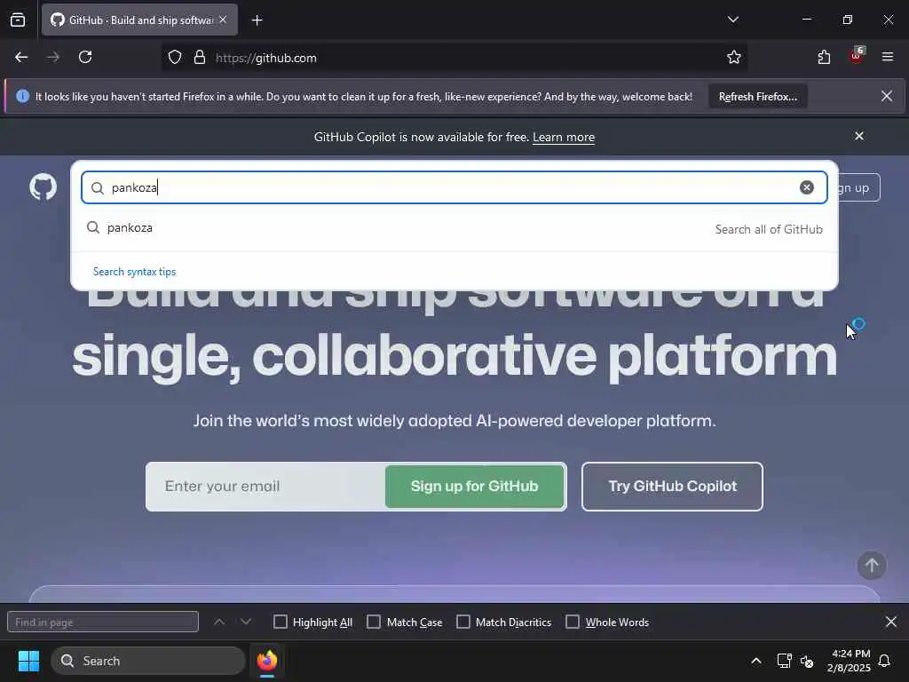The image size is (909, 682).
Task: Open Search syntax tips link
Action: [135, 272]
